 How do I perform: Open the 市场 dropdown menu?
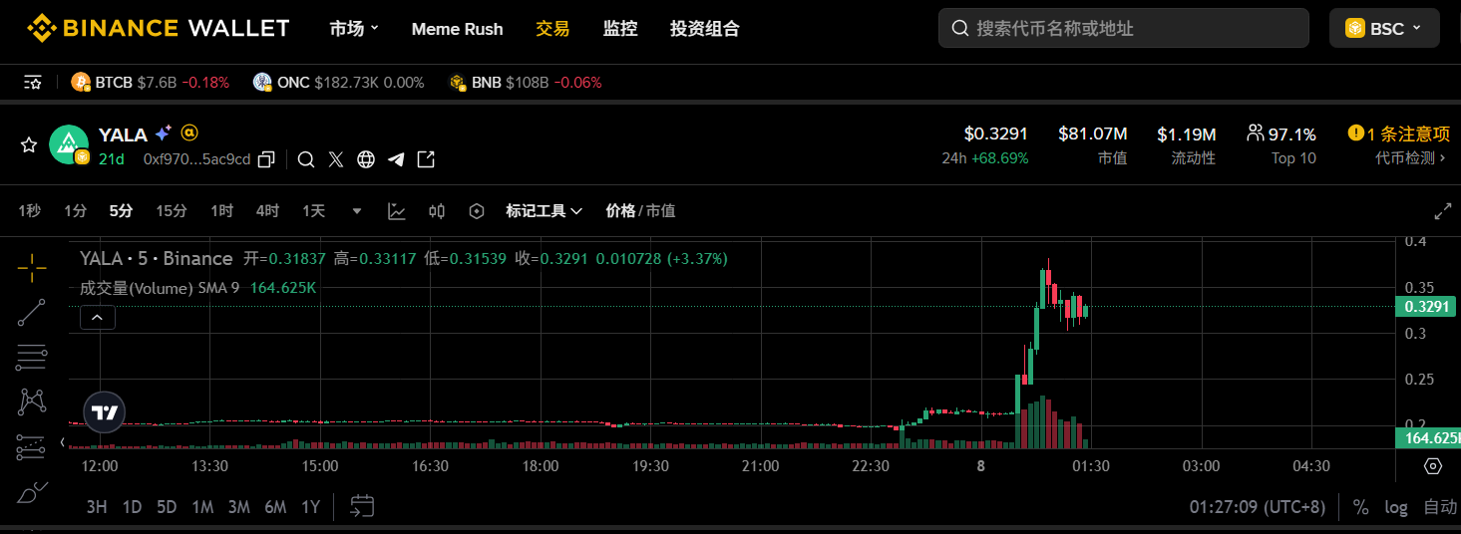click(x=354, y=28)
